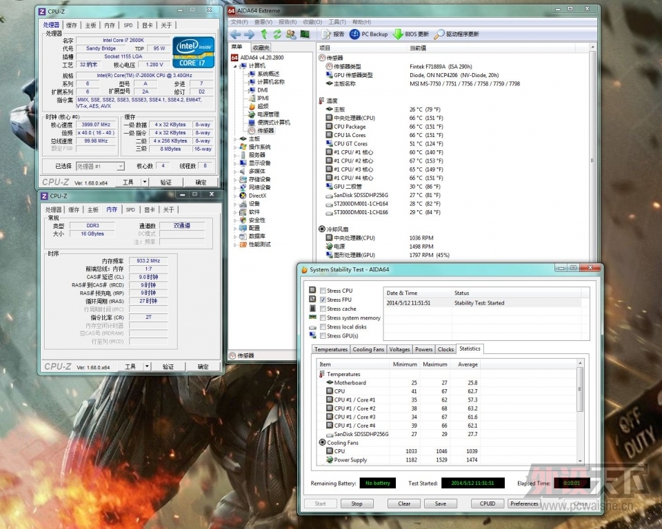Select the 超频 overclock tree item
662x529 pixels.
tap(263, 106)
